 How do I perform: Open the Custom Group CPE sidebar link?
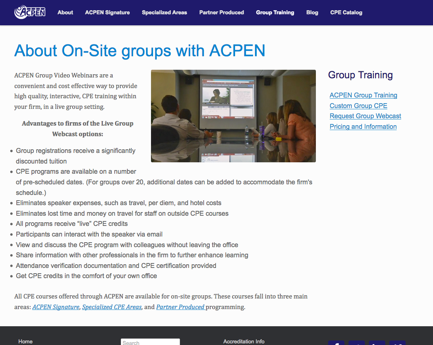pyautogui.click(x=358, y=106)
